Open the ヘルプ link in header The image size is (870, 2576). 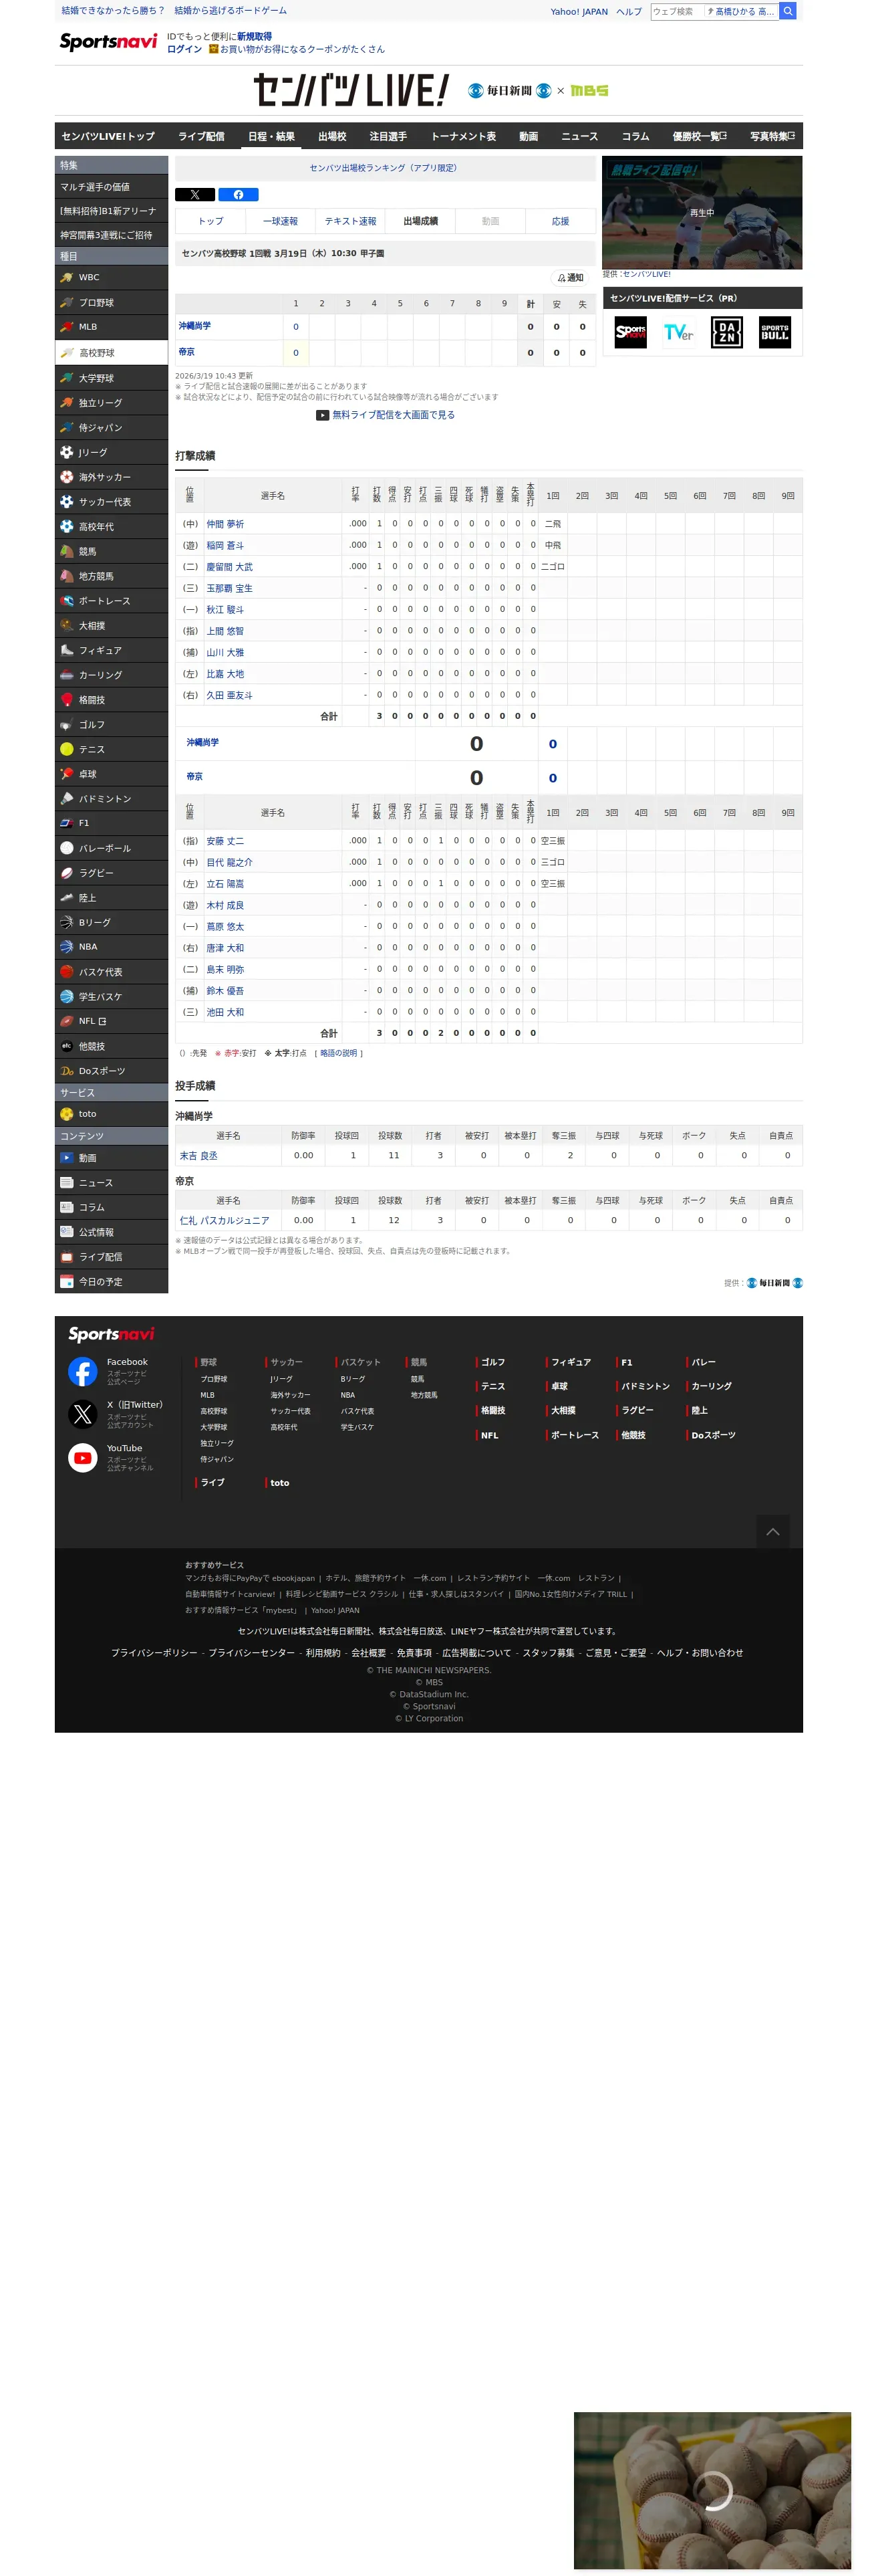coord(629,12)
